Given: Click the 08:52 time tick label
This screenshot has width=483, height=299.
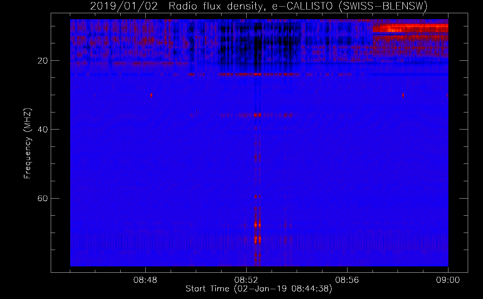Looking at the screenshot, I should 246,280.
